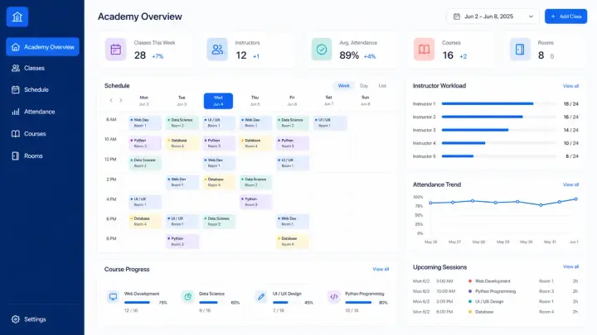Click the Rooms door icon card
The image size is (597, 335).
[x=520, y=50]
